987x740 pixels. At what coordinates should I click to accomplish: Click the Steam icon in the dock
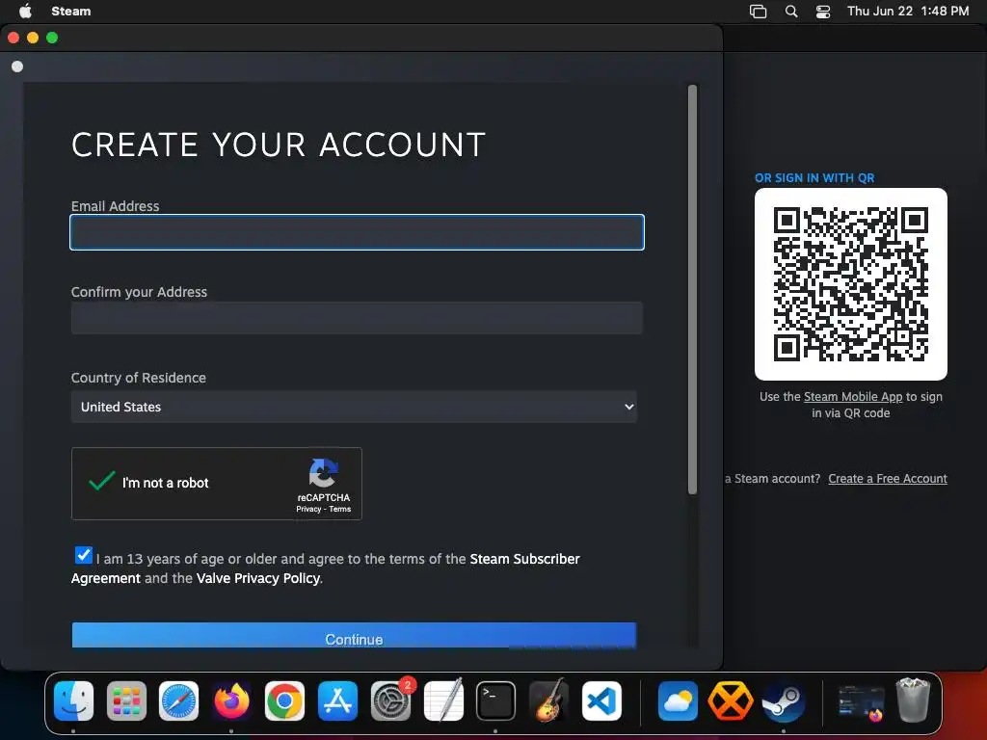783,700
